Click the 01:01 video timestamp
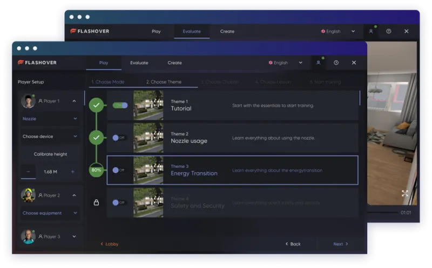The width and height of the screenshot is (432, 268). click(x=406, y=213)
